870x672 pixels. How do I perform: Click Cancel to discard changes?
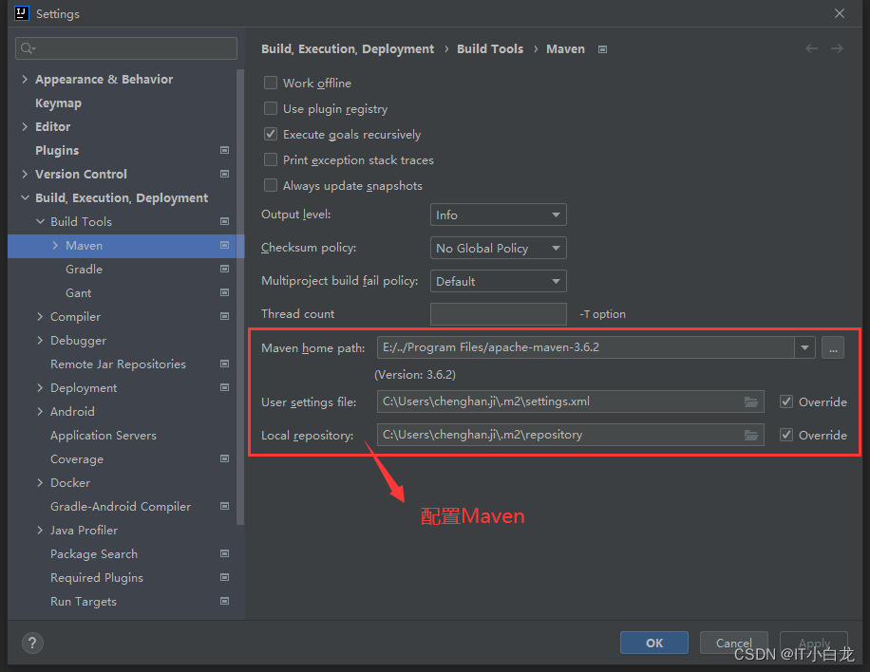733,644
